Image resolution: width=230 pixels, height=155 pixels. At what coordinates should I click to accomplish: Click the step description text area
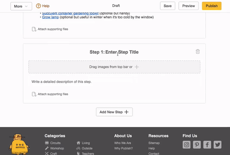click(114, 82)
